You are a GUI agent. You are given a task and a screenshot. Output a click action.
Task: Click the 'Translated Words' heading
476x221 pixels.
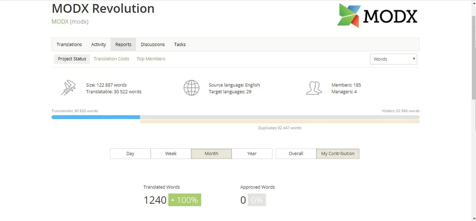[x=161, y=187]
